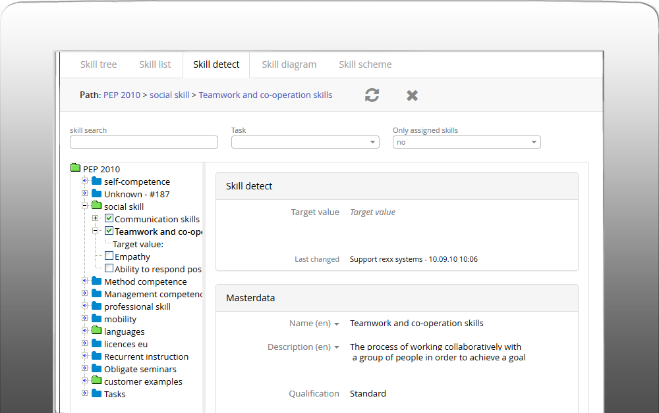Expand the self-competence tree node
Screen dimensions: 659x413
84,181
